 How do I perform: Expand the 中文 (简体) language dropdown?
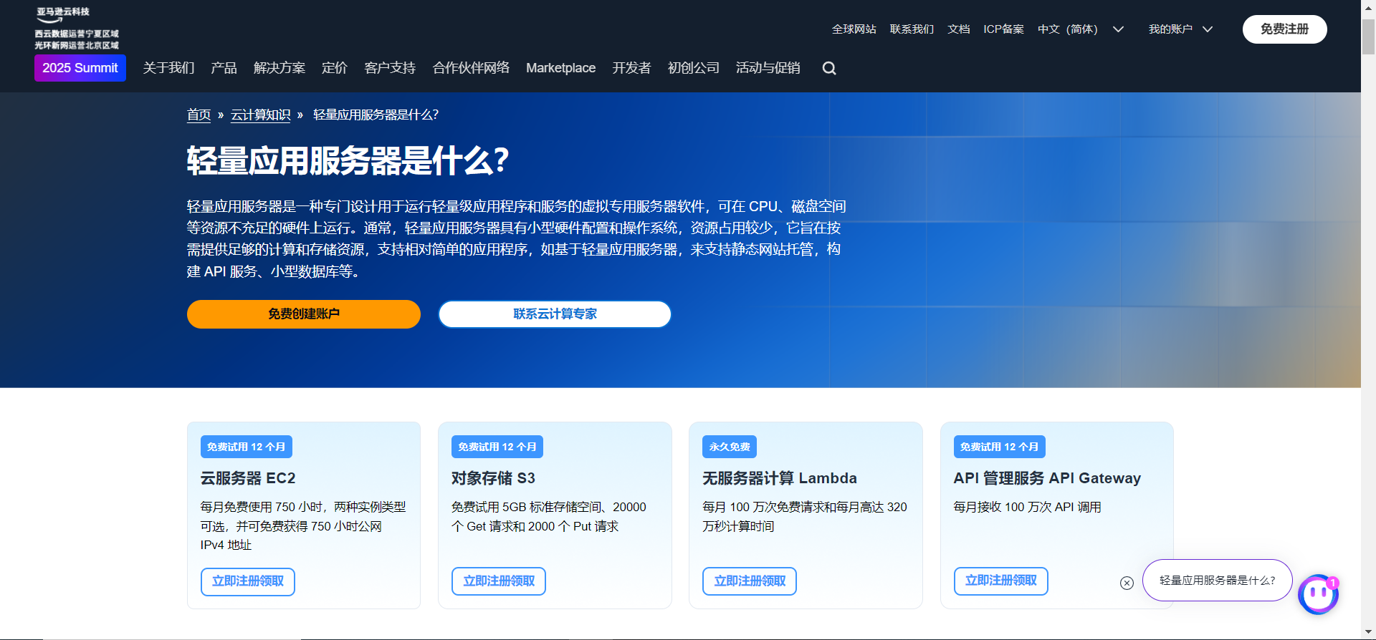(x=1080, y=29)
